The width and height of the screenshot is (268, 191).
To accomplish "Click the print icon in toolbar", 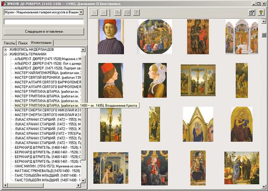I will tap(127, 13).
